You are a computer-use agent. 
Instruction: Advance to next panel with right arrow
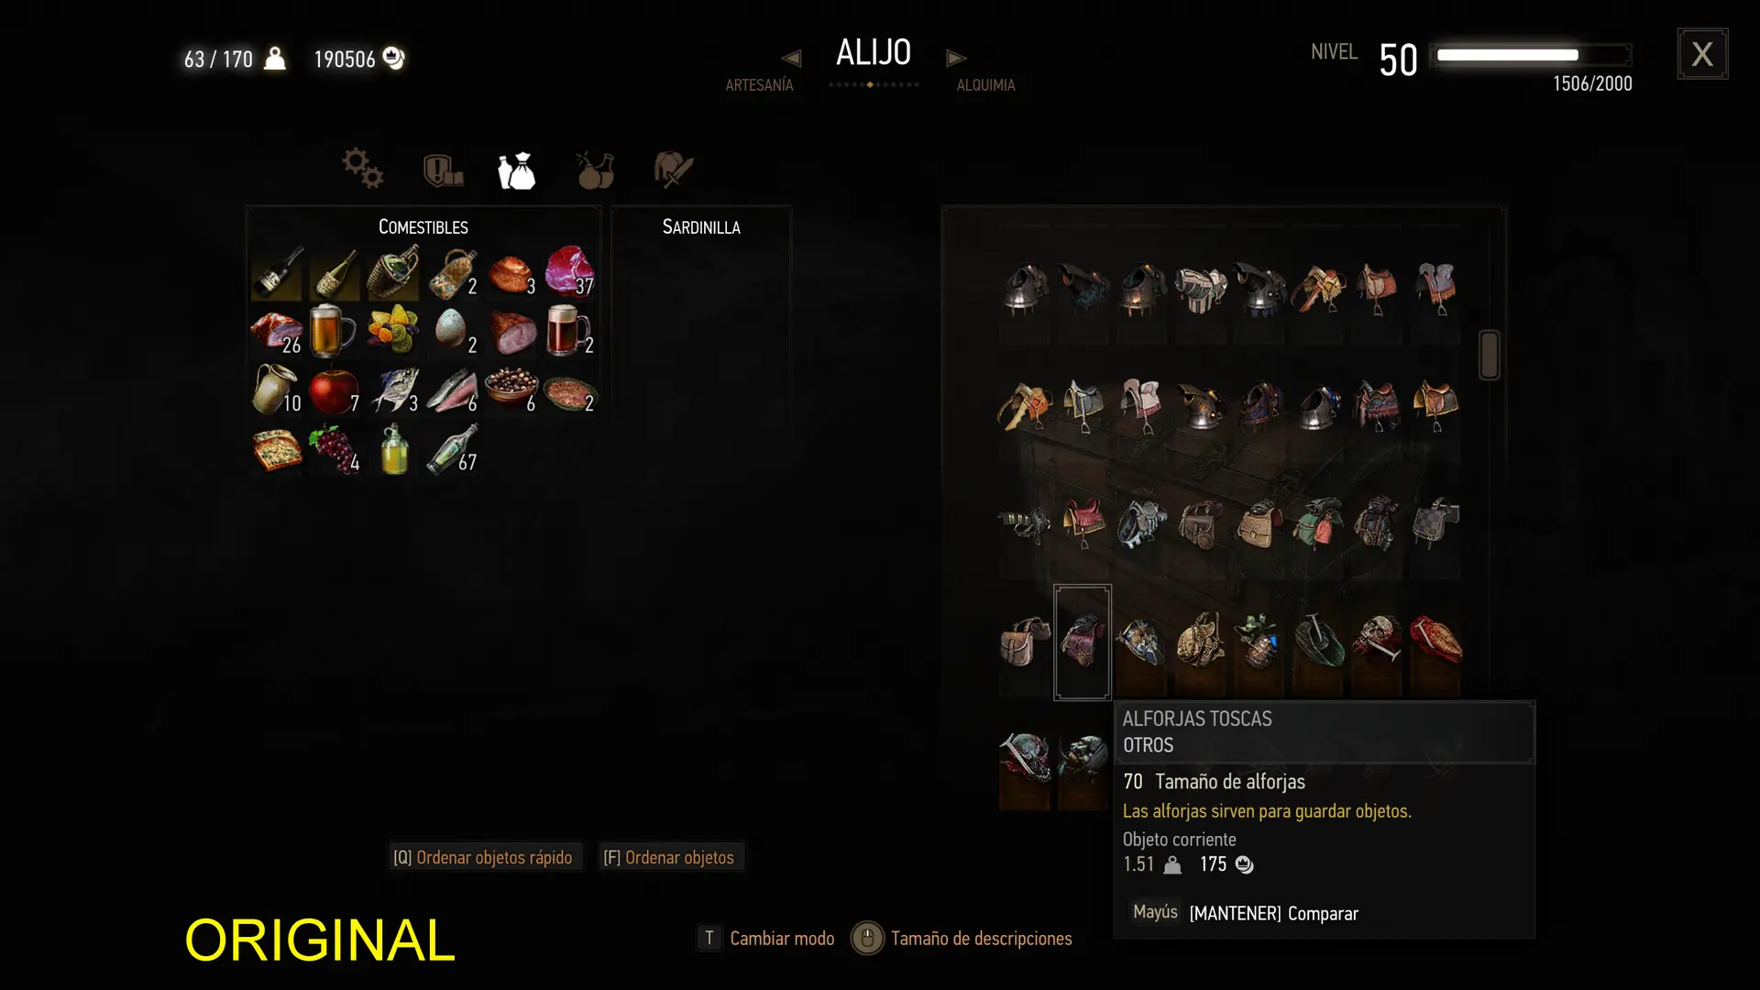956,58
